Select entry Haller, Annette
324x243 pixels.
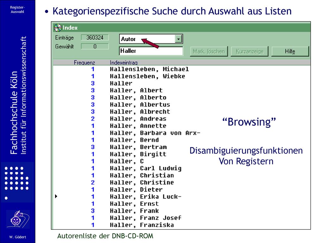[x=138, y=126]
